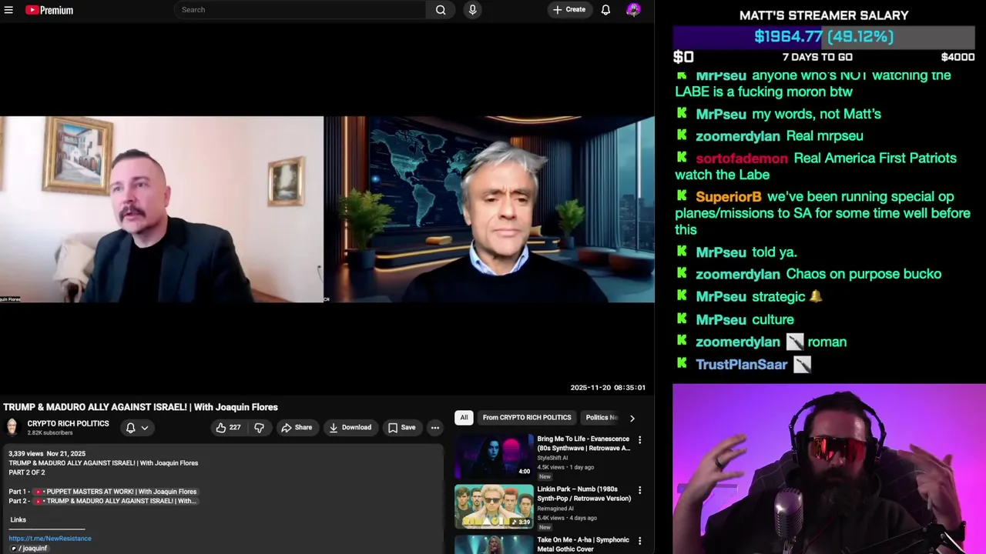Start voice search with microphone icon
The image size is (986, 554).
point(472,10)
